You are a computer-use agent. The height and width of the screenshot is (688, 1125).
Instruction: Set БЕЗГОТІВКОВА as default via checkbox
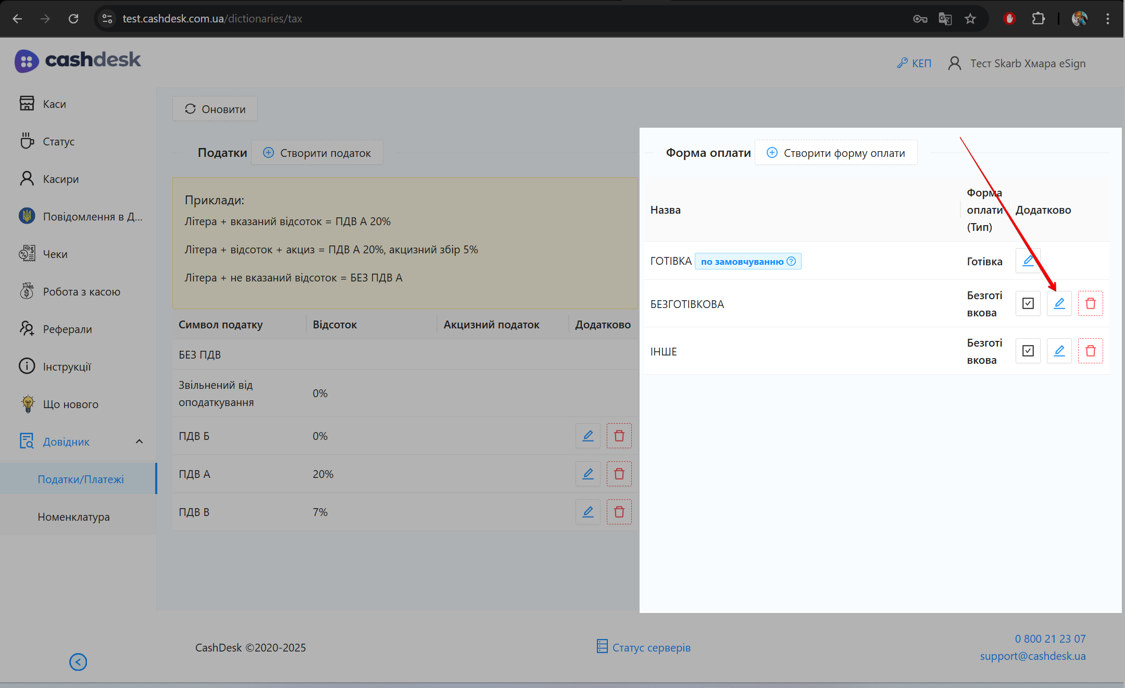coord(1028,303)
